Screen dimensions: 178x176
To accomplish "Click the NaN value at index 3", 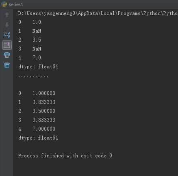I will [37, 49].
